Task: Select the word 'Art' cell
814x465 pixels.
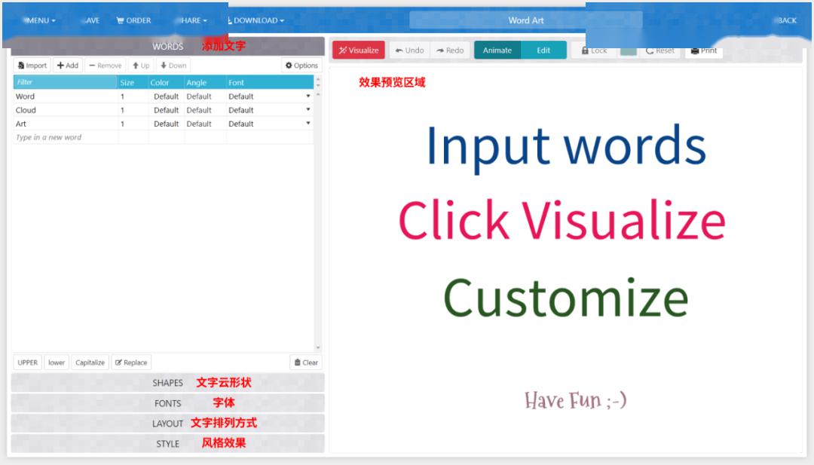Action: [66, 124]
